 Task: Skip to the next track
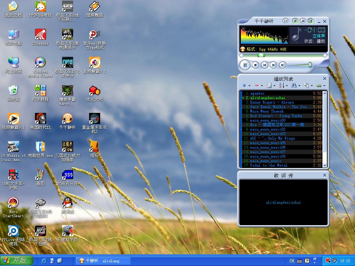tap(274, 65)
